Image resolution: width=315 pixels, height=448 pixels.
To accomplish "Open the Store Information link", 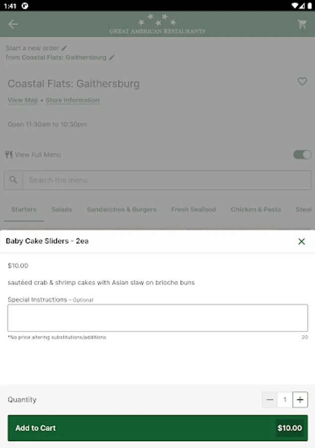I will (x=73, y=100).
